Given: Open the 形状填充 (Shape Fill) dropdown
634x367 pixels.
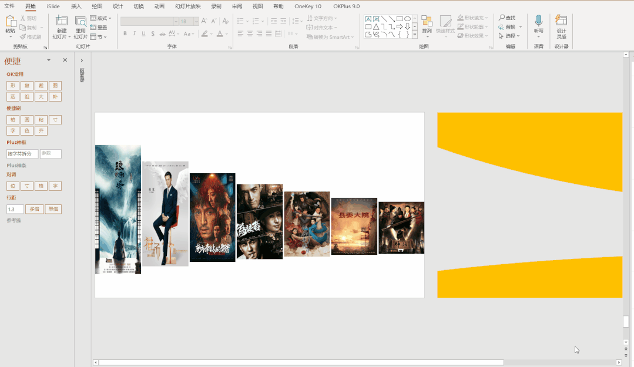Looking at the screenshot, I should (x=472, y=18).
